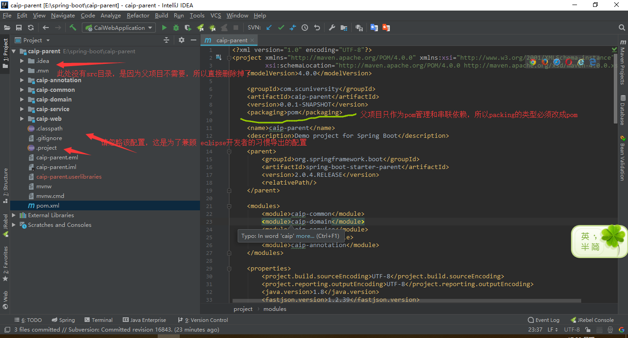Update project from SVN

pos(268,28)
